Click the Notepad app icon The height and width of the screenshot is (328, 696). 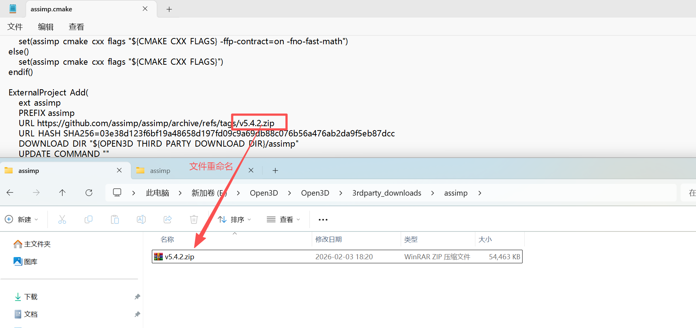pos(13,9)
